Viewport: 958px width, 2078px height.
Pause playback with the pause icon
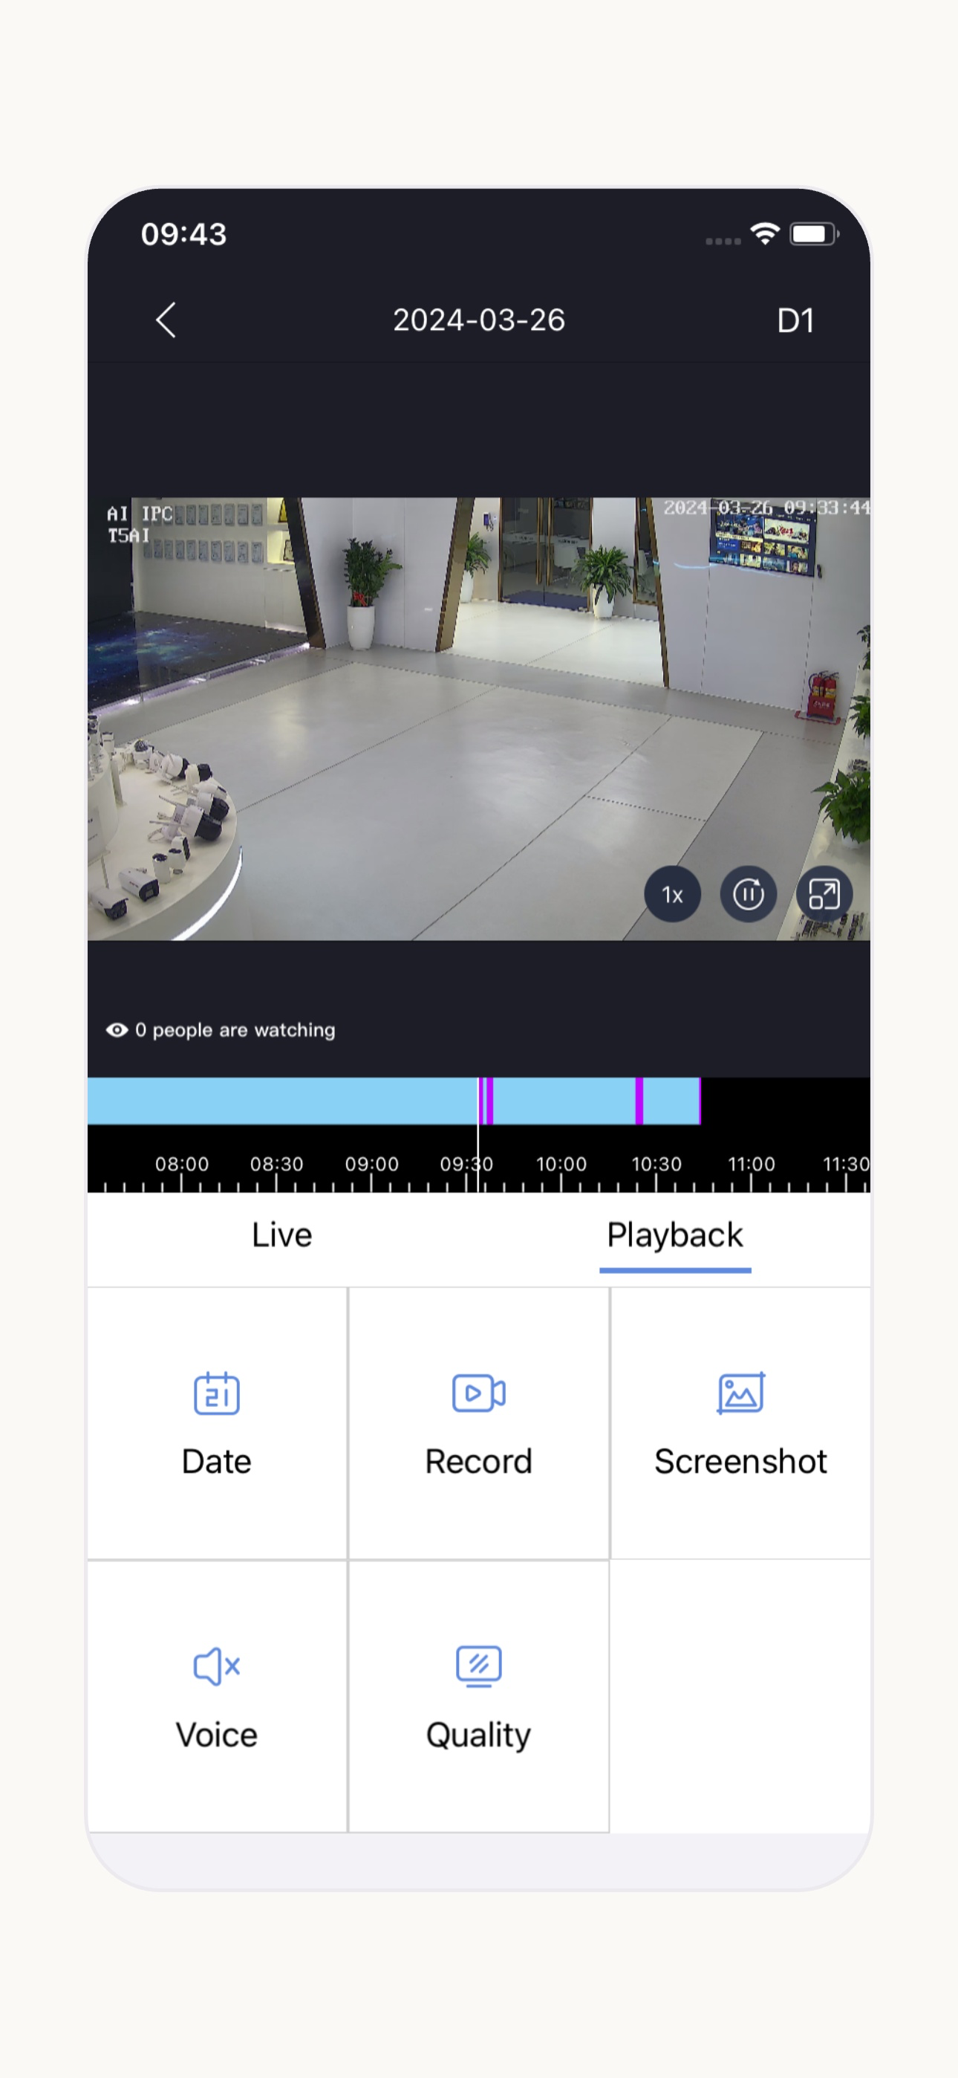749,894
